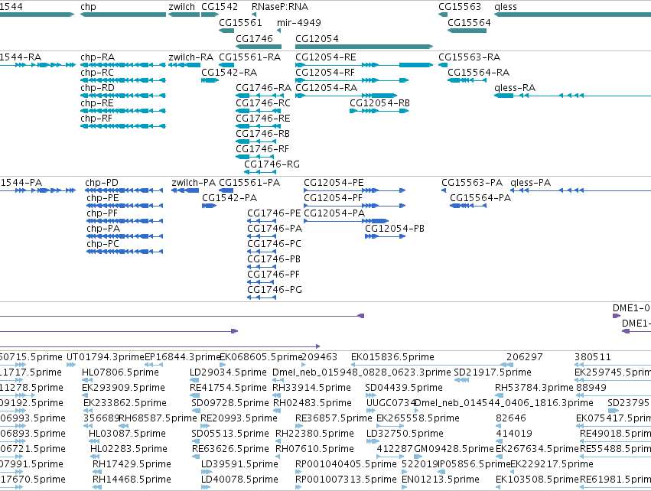Select the CG1542 gene label
This screenshot has height=491, width=651.
click(220, 7)
